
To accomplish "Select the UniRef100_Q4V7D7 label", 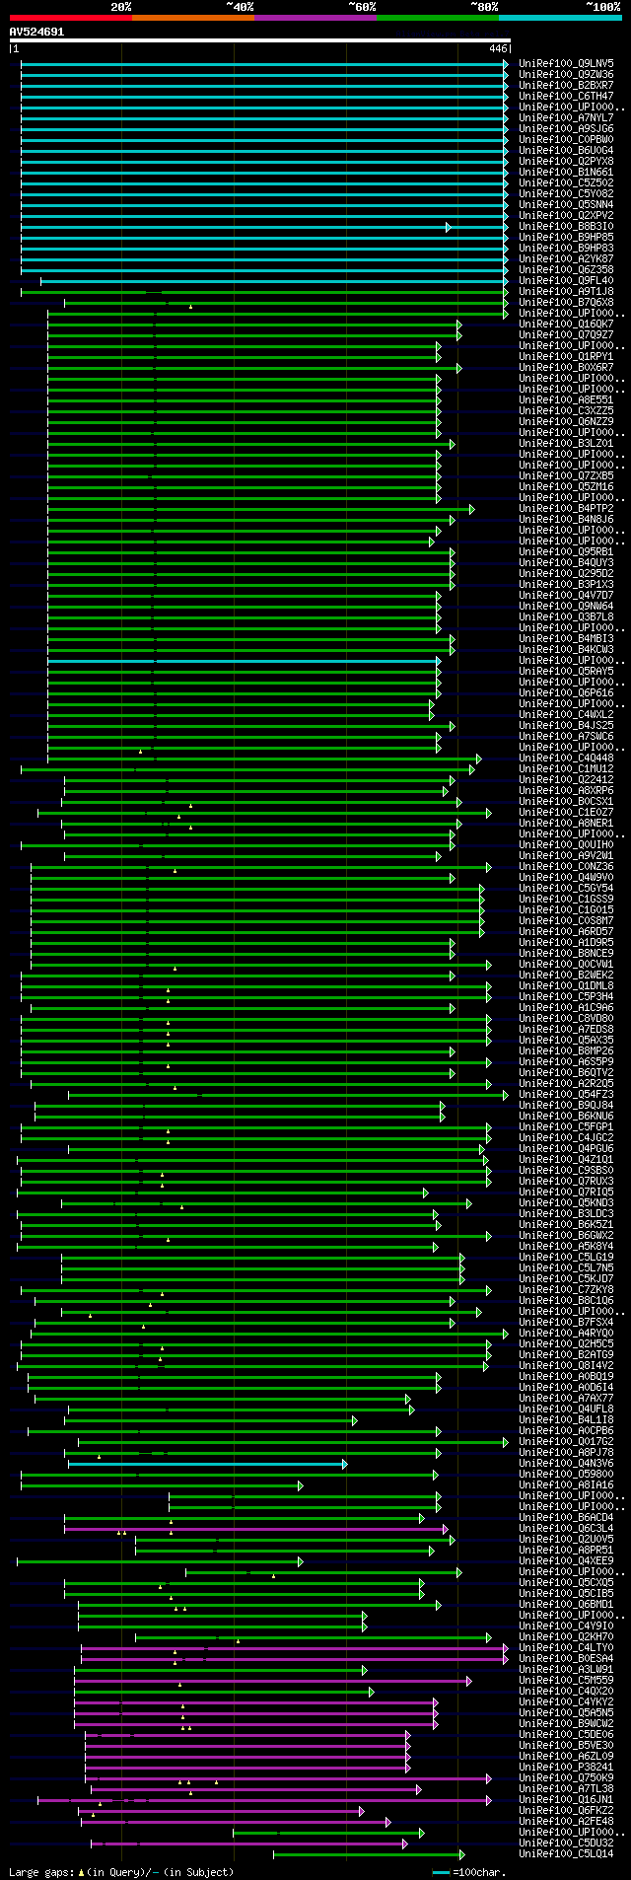I will tap(566, 595).
